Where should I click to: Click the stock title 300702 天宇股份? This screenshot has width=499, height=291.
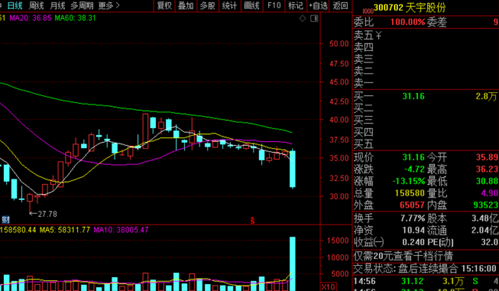point(409,8)
